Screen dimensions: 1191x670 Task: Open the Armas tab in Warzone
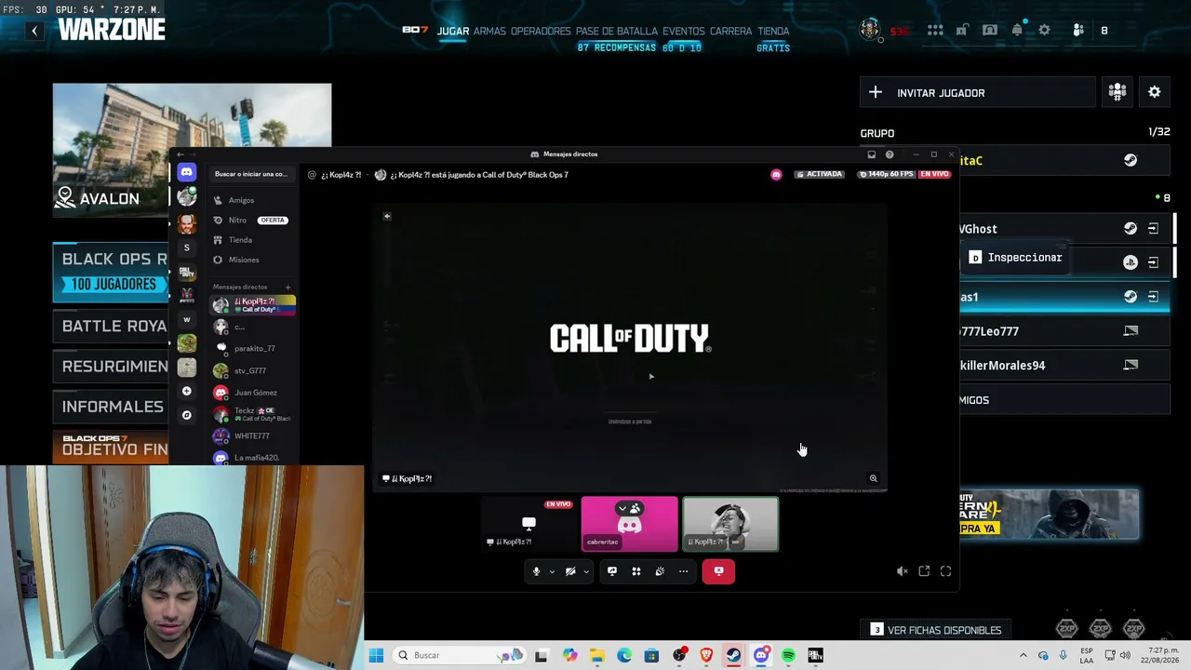coord(489,31)
